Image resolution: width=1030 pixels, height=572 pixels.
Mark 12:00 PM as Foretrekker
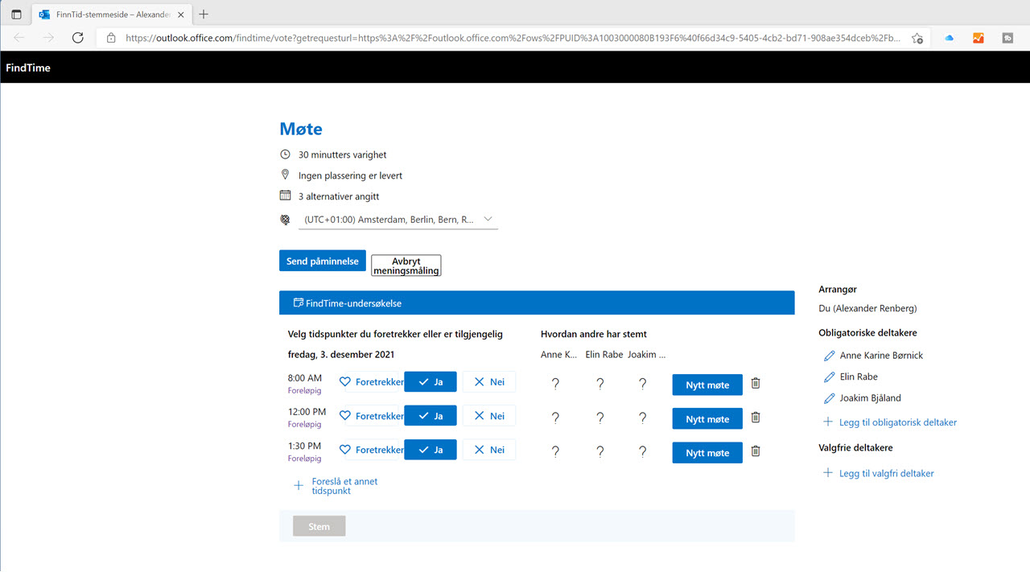point(371,416)
